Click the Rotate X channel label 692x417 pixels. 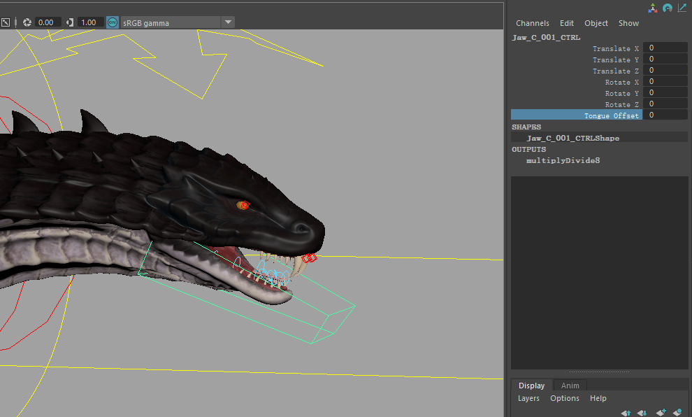click(621, 82)
